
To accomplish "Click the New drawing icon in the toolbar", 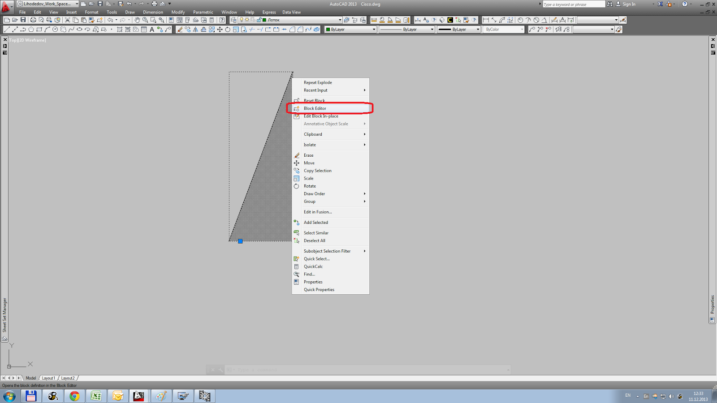I will click(7, 20).
